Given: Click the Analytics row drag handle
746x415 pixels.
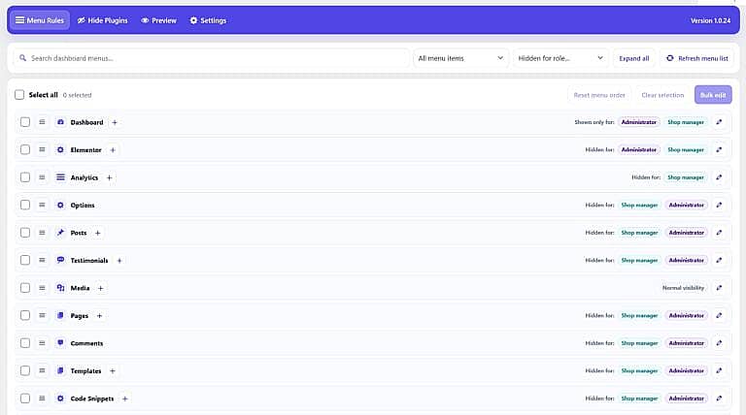Looking at the screenshot, I should [42, 177].
